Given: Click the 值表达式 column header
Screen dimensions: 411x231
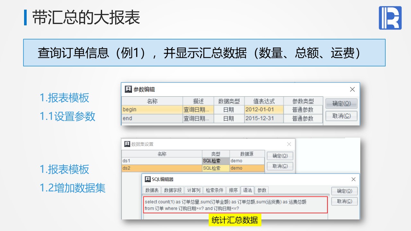Looking at the screenshot, I should coord(264,101).
